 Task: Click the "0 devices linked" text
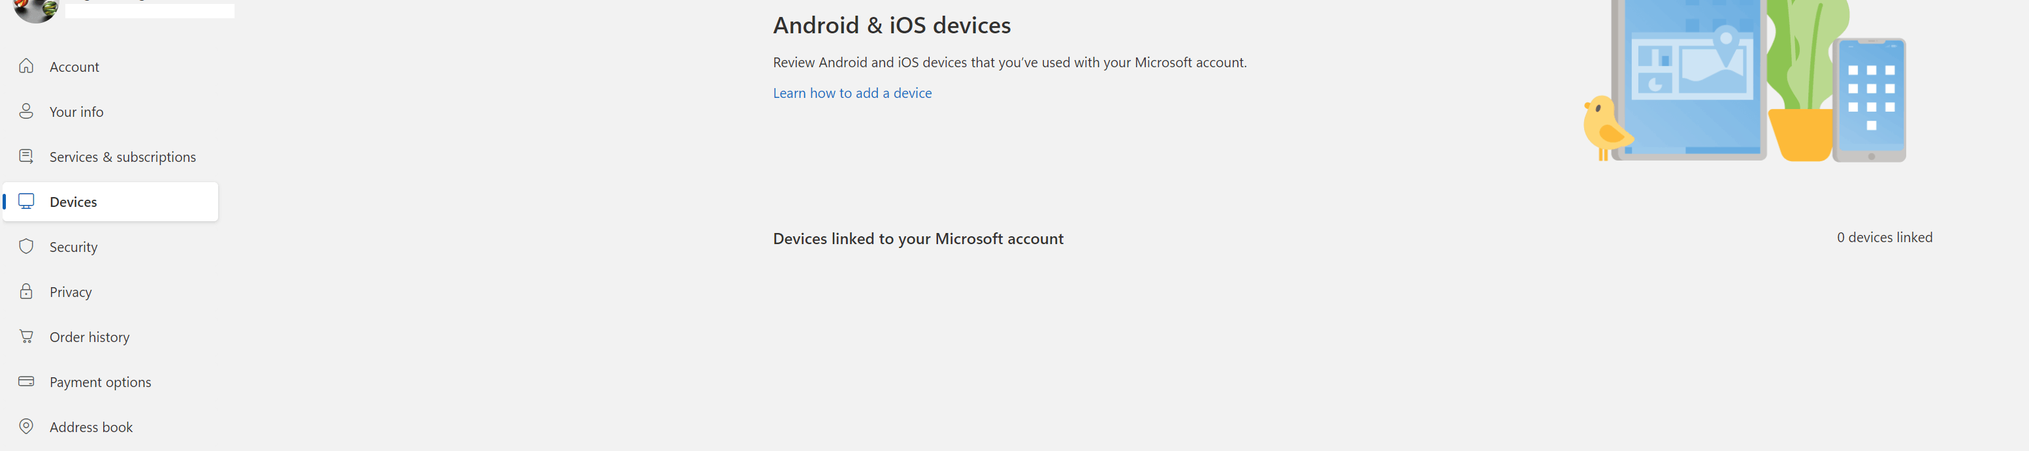(x=1884, y=237)
